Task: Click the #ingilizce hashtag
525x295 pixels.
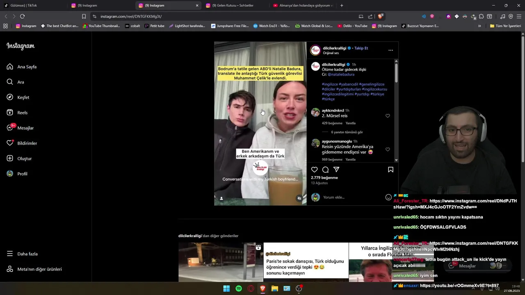Action: click(330, 84)
